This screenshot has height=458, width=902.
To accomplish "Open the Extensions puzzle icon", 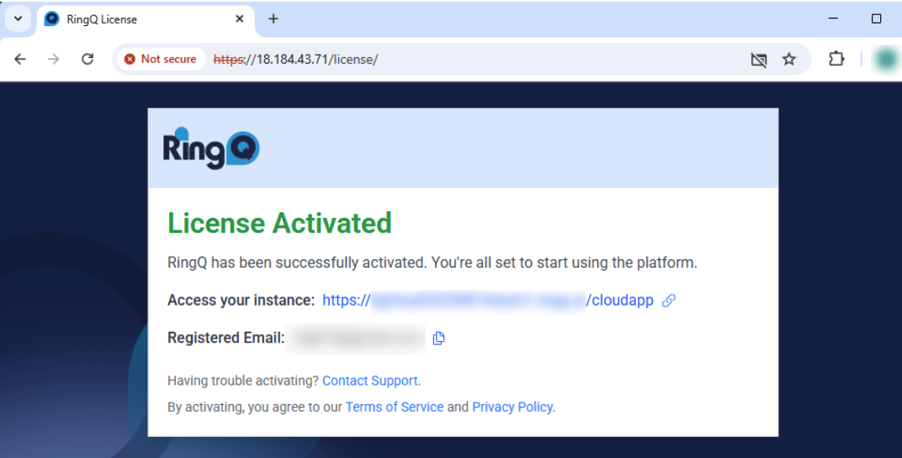I will [836, 59].
